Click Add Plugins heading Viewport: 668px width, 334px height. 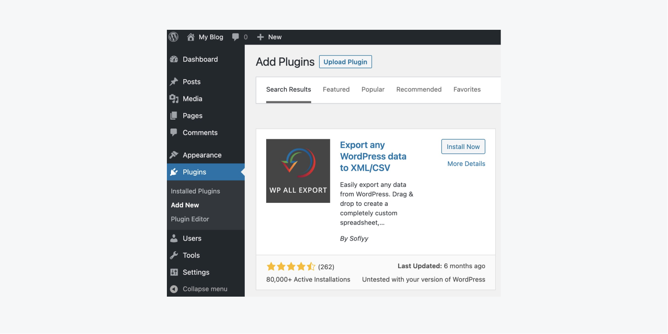tap(285, 62)
